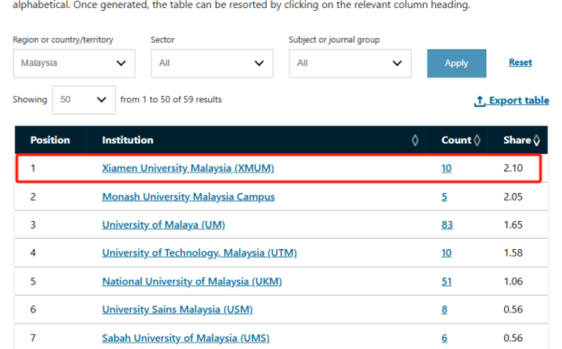The height and width of the screenshot is (349, 562).
Task: Click the Institution column header text
Action: pyautogui.click(x=128, y=140)
